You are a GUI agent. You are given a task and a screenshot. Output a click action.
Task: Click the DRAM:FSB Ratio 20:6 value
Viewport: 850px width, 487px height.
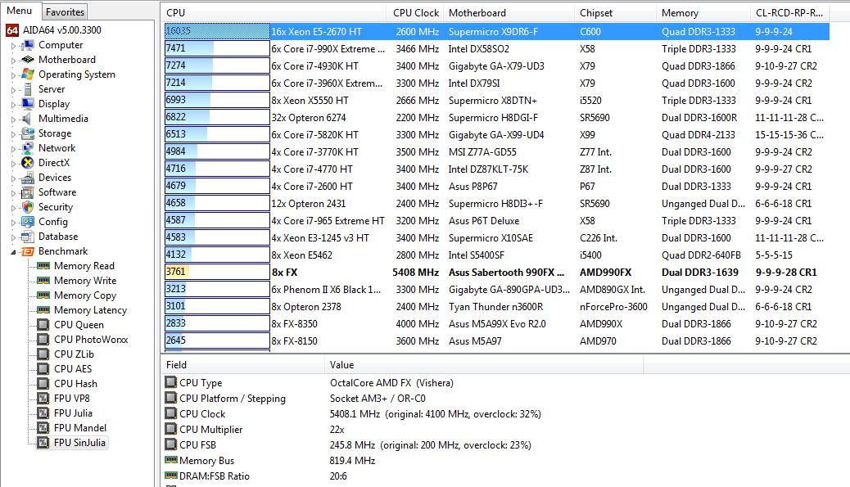338,476
